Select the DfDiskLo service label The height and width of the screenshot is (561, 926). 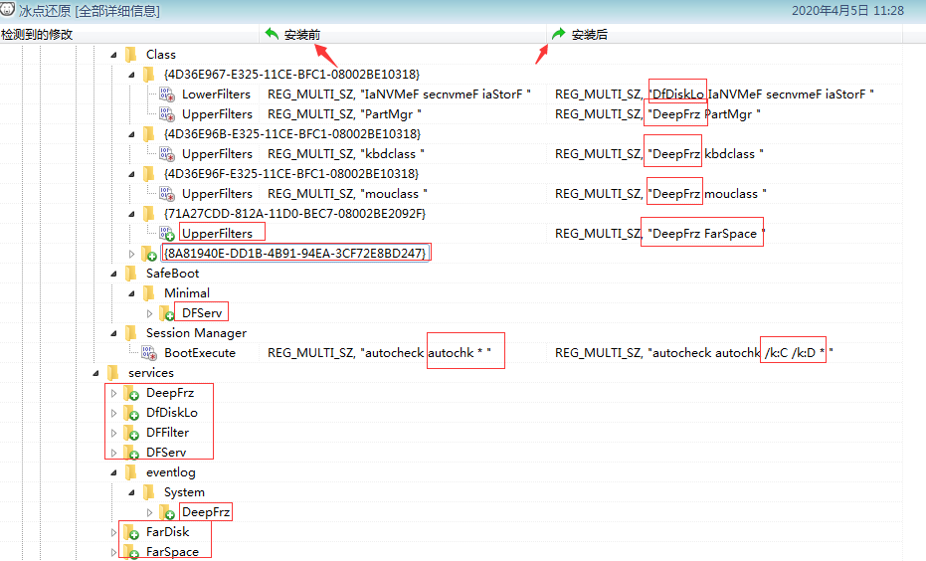pos(172,413)
